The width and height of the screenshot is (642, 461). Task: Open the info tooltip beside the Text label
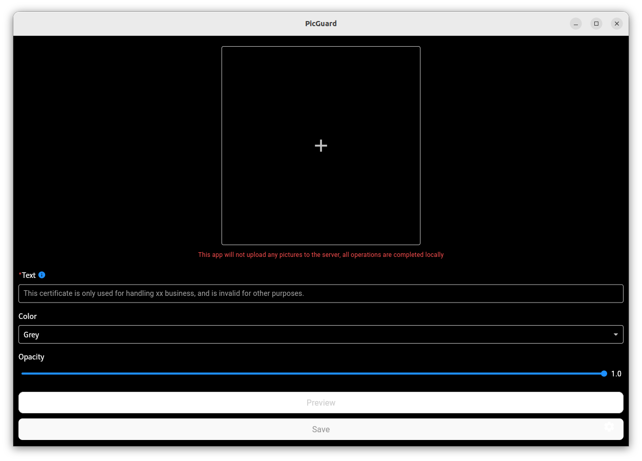point(42,275)
